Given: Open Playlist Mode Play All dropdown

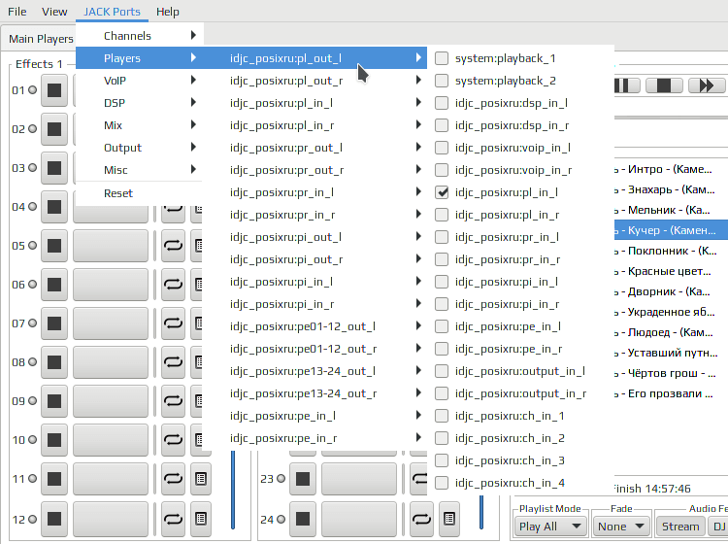Looking at the screenshot, I should pyautogui.click(x=550, y=527).
